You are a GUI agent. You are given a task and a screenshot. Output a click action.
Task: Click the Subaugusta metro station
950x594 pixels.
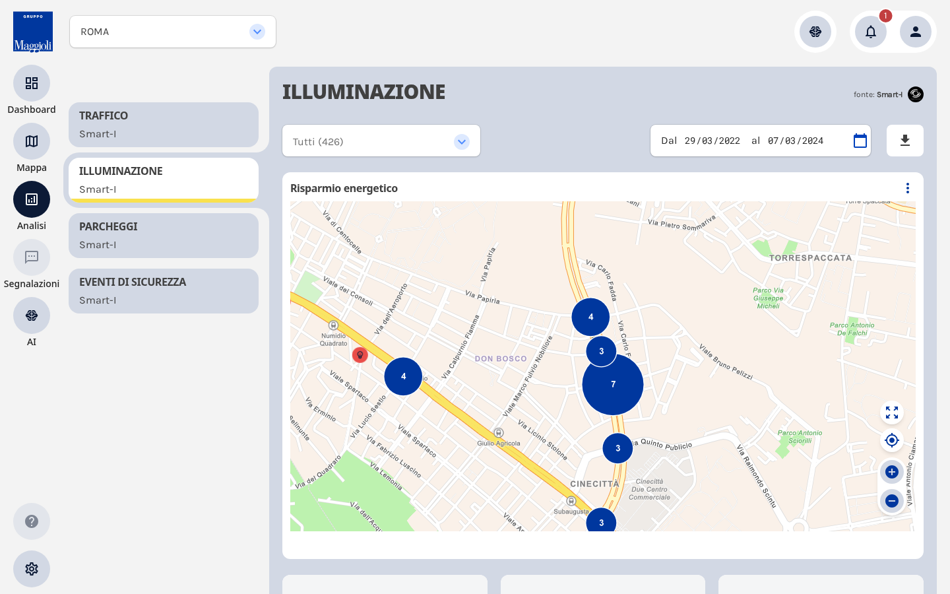point(571,501)
